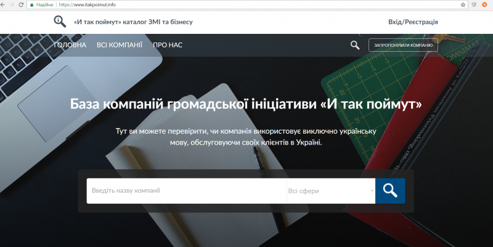
Task: Open the ПРО НАС menu item
Action: pyautogui.click(x=168, y=45)
